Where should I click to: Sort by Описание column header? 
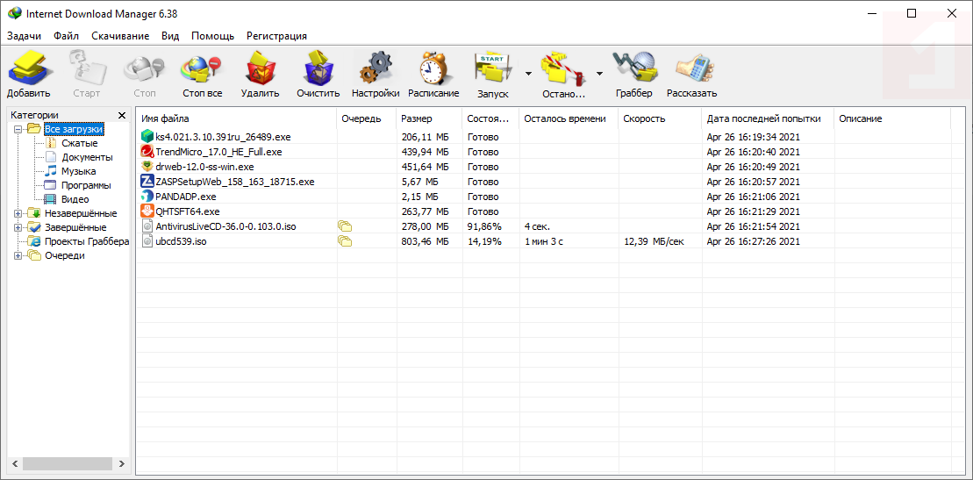892,118
